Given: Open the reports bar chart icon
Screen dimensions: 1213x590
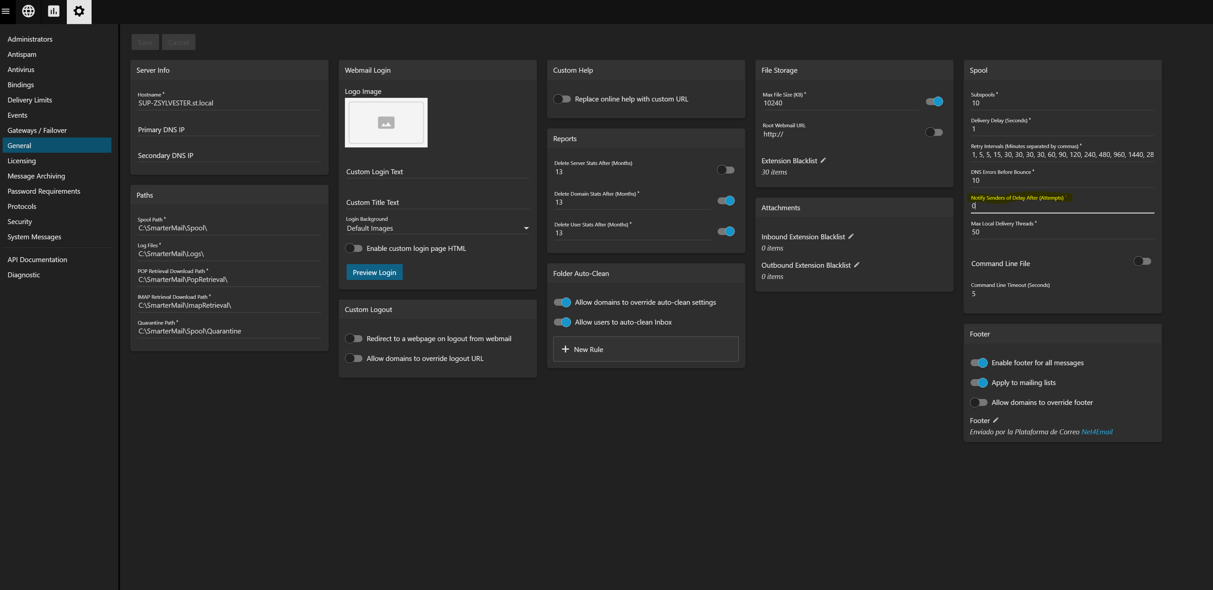Looking at the screenshot, I should pyautogui.click(x=54, y=11).
